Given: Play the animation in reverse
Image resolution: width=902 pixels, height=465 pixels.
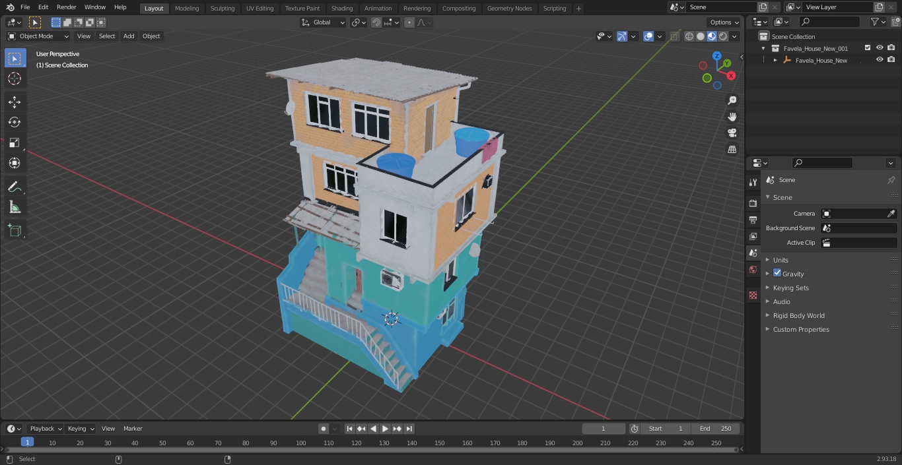Looking at the screenshot, I should click(x=373, y=429).
